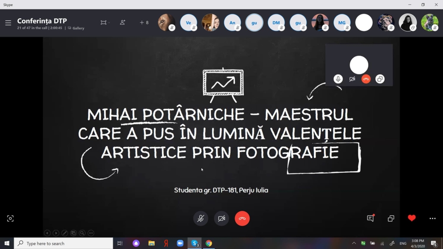Toggle the microphone in the floating mini panel
This screenshot has width=443, height=249.
tap(338, 79)
